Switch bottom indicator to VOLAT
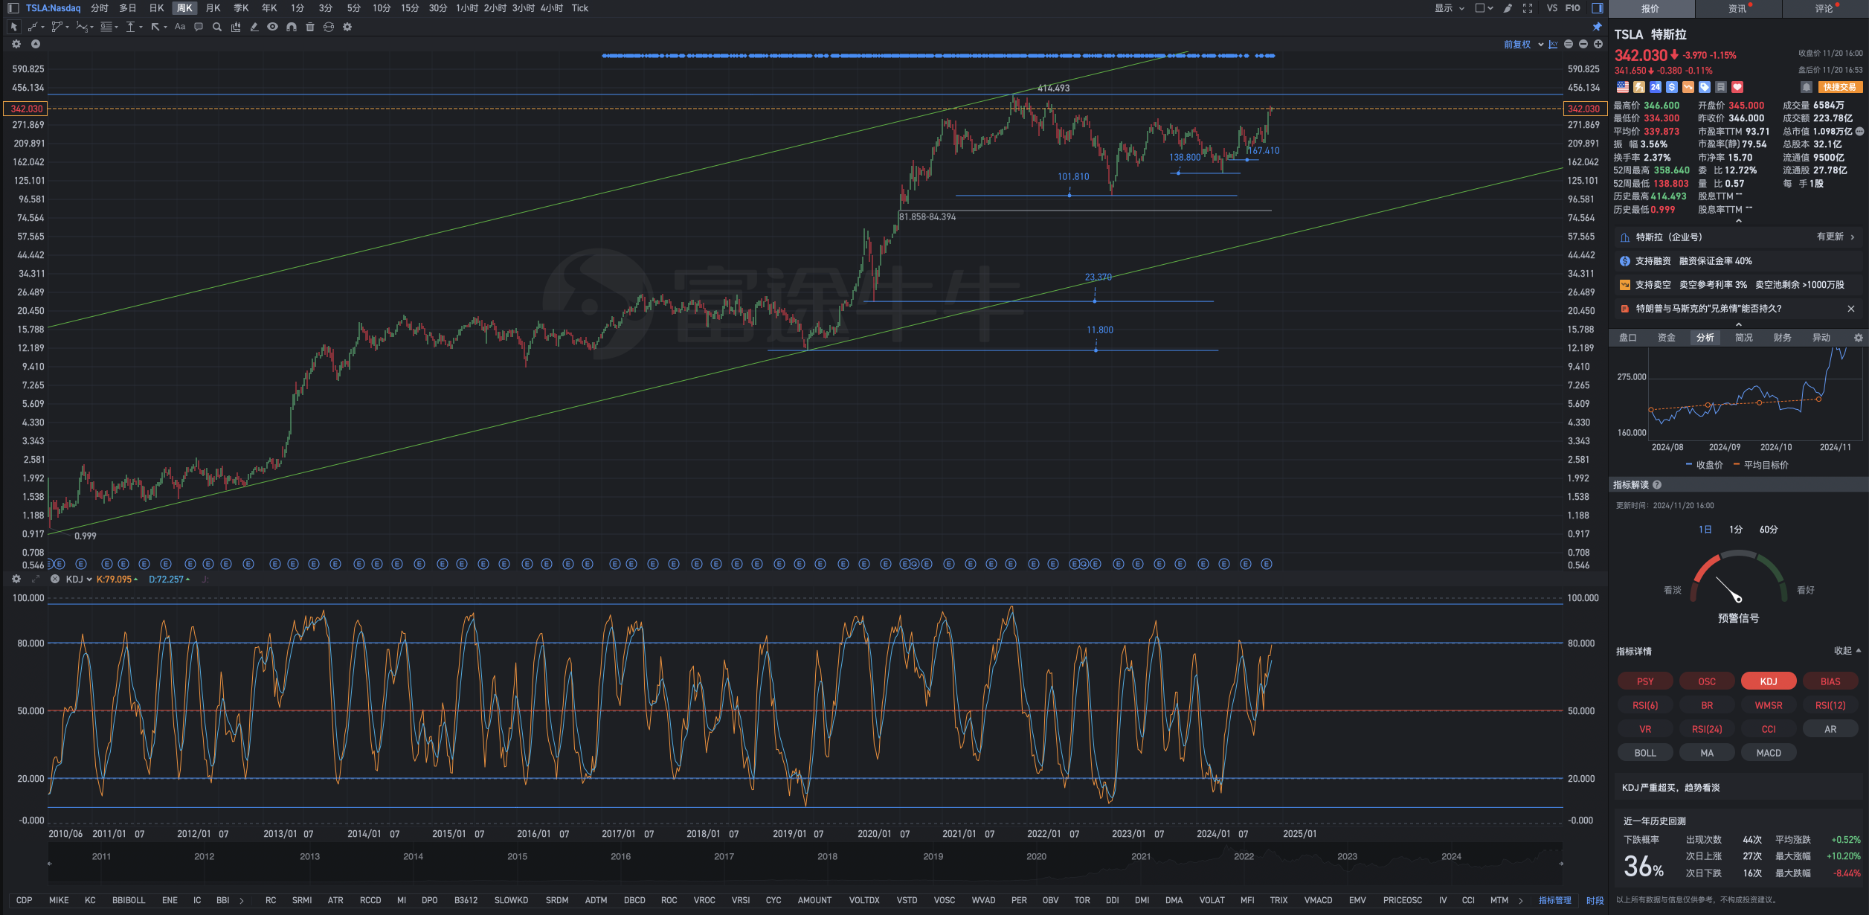 pos(1211,900)
